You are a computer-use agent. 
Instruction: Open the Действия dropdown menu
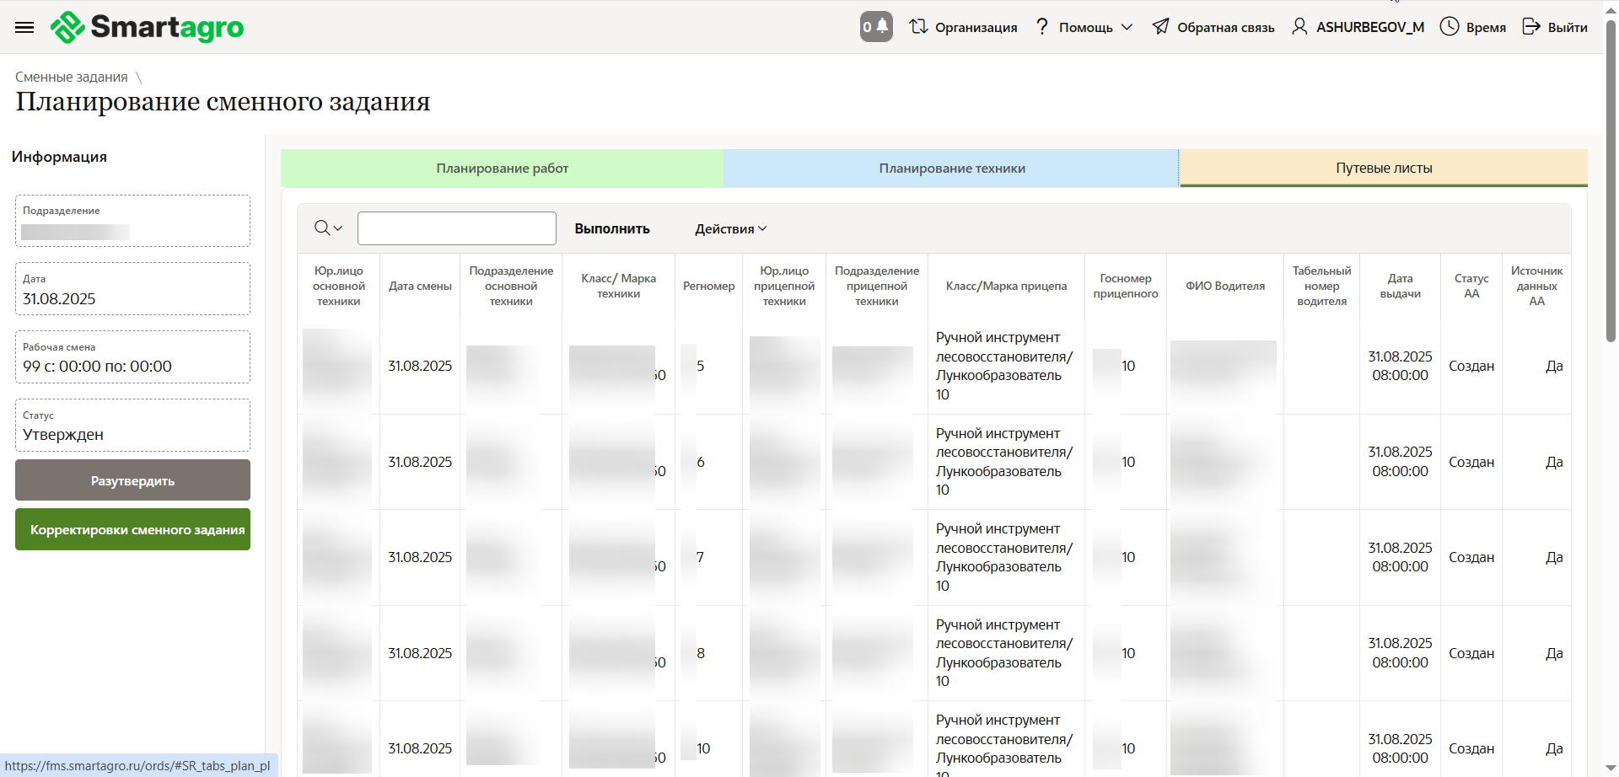click(x=730, y=228)
